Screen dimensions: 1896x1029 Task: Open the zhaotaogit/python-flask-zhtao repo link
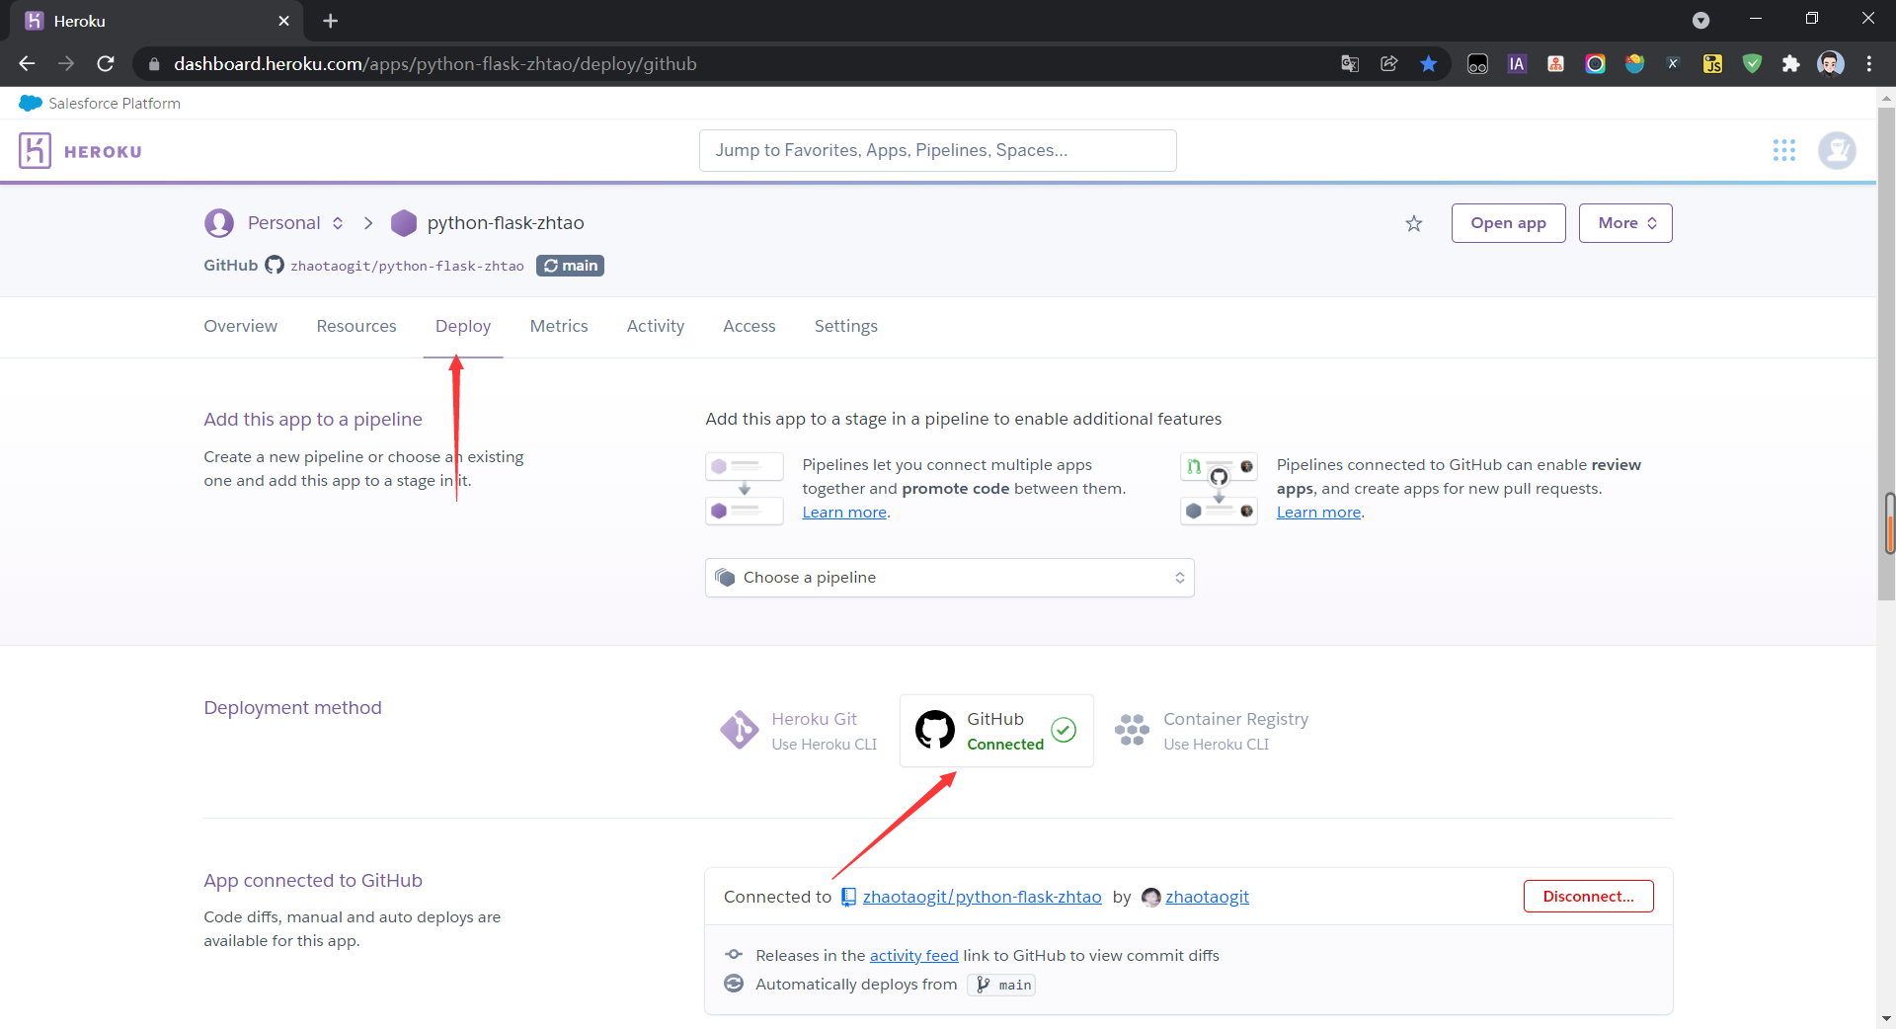[982, 897]
